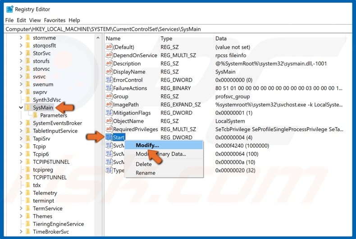This screenshot has width=356, height=239.
Task: Click the RequiredPrivileges value icon
Action: point(109,129)
